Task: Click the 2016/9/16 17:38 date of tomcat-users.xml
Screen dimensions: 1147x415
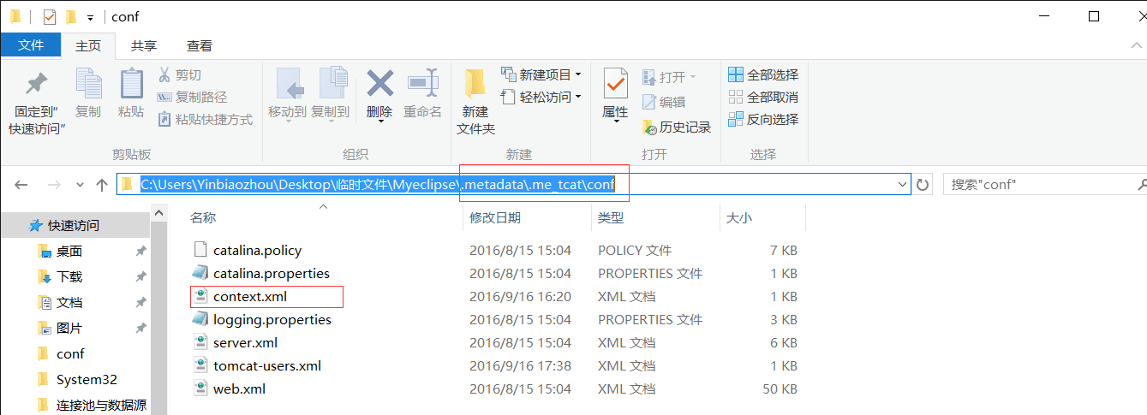Action: (521, 365)
